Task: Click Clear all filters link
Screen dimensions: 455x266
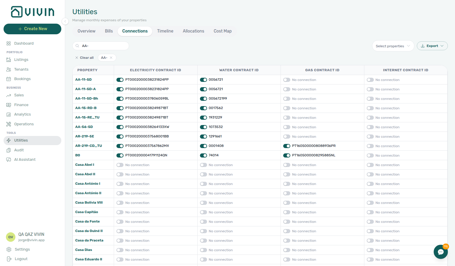Action: (84, 58)
